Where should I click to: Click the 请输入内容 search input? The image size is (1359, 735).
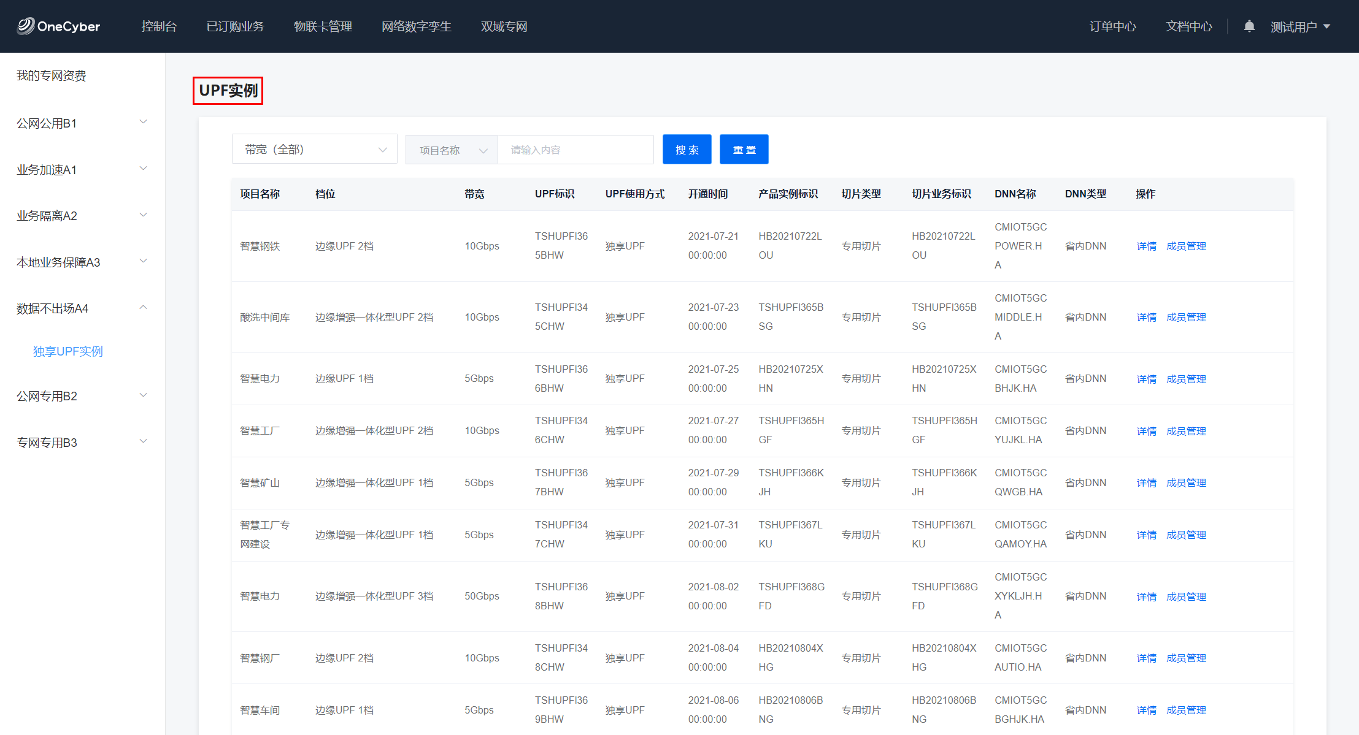point(575,150)
